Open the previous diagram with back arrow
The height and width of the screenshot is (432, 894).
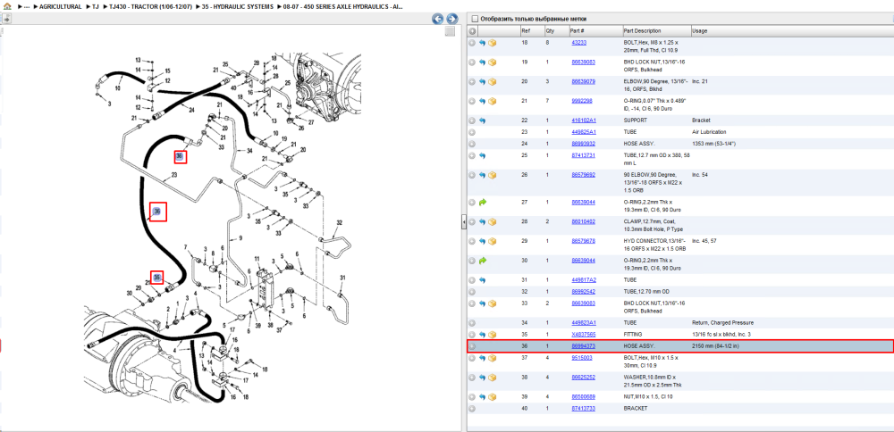[x=438, y=19]
